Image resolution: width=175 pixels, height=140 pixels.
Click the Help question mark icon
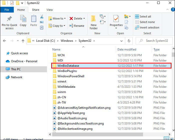pos(173,9)
